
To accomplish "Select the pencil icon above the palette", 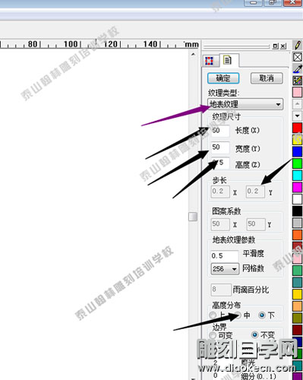I will coord(298,45).
